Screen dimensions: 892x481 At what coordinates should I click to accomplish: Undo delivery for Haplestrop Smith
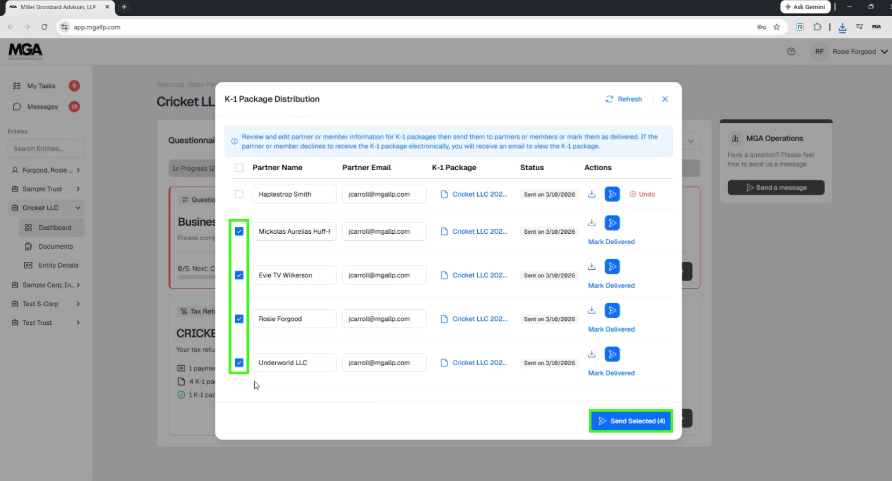coord(643,194)
